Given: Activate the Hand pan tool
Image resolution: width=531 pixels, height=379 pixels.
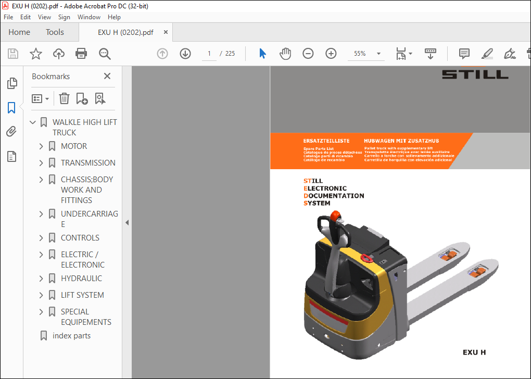Looking at the screenshot, I should click(x=285, y=54).
